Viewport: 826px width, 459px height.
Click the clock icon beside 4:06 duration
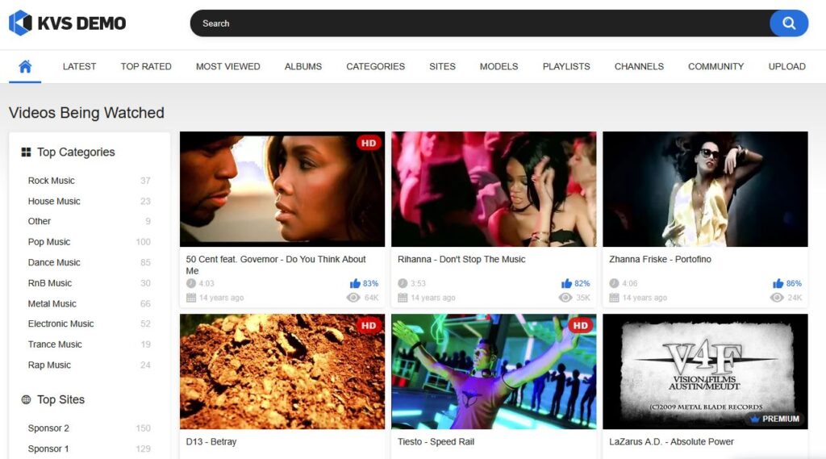(614, 283)
